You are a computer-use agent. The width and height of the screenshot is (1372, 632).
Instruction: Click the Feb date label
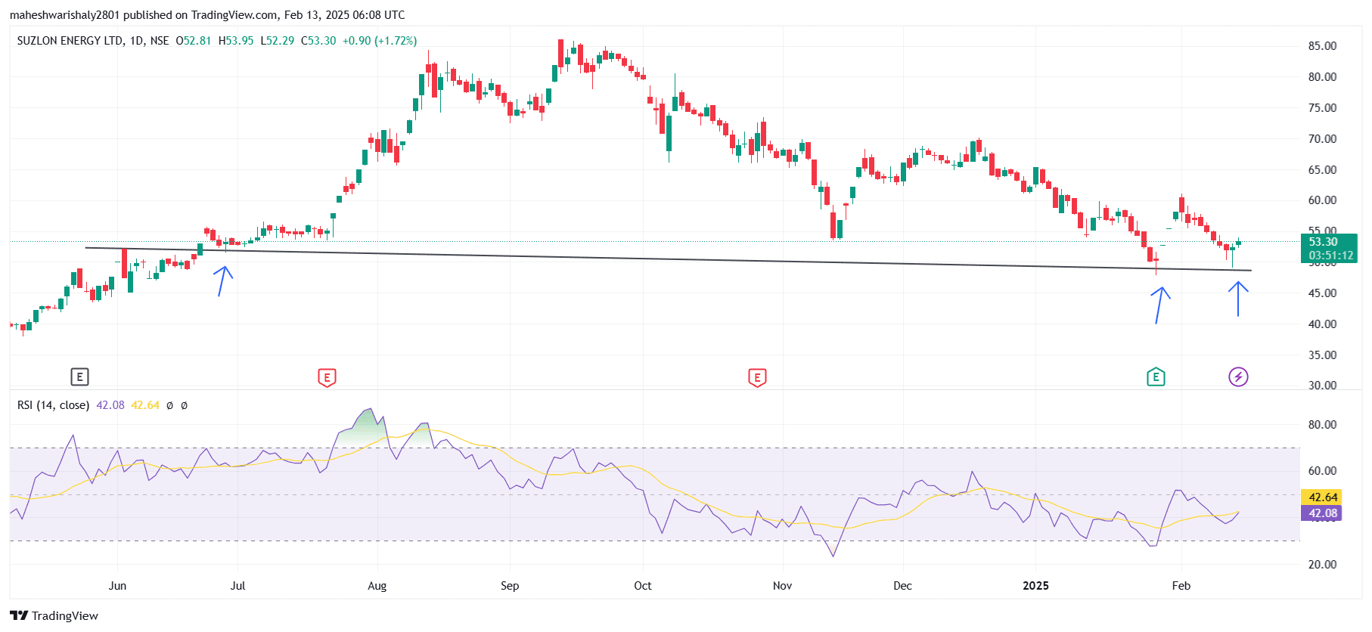pos(1181,586)
